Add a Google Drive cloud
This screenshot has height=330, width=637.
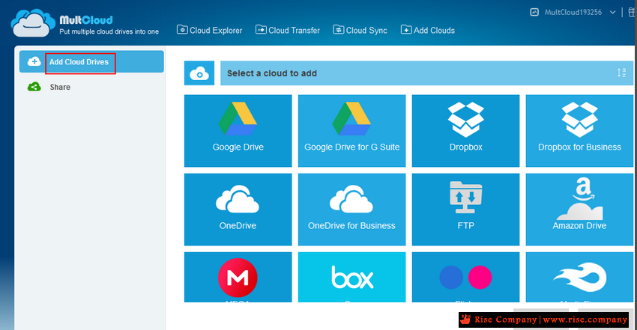tap(238, 130)
